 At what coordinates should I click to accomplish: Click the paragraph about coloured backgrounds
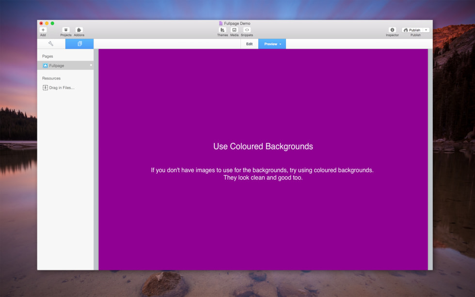point(262,174)
